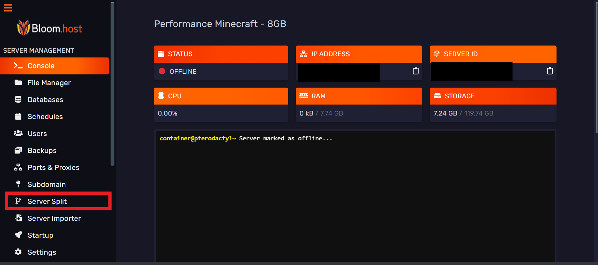The width and height of the screenshot is (598, 265).
Task: Go to Ports & Proxies
Action: [53, 167]
